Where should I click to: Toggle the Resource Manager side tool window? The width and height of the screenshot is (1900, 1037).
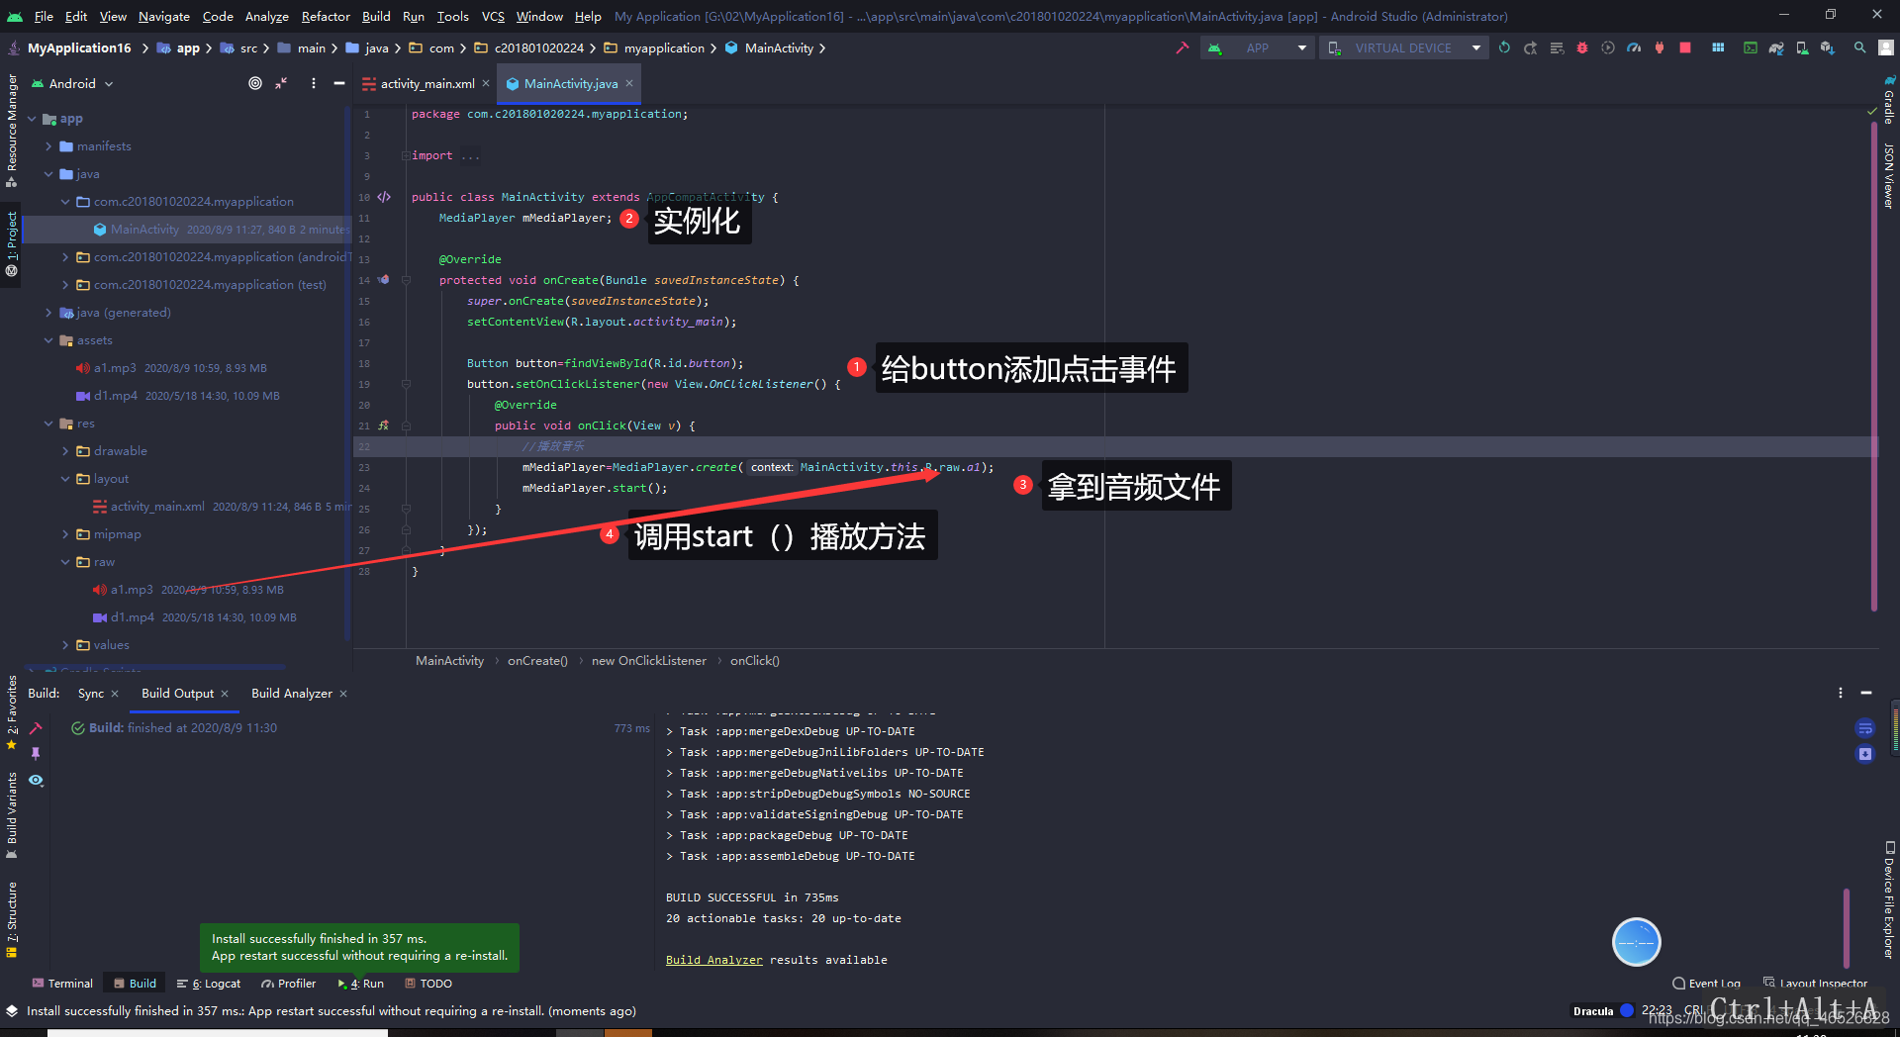[11, 131]
